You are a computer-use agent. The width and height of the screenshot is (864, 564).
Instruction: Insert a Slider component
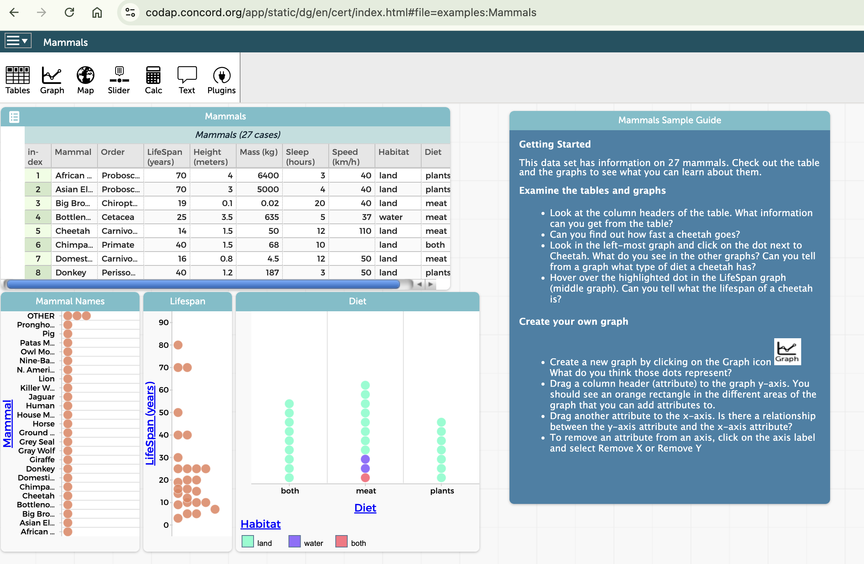[119, 79]
